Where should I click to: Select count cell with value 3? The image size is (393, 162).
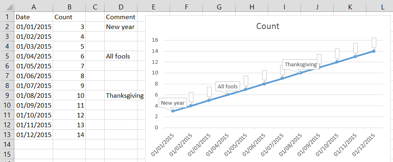(70, 27)
